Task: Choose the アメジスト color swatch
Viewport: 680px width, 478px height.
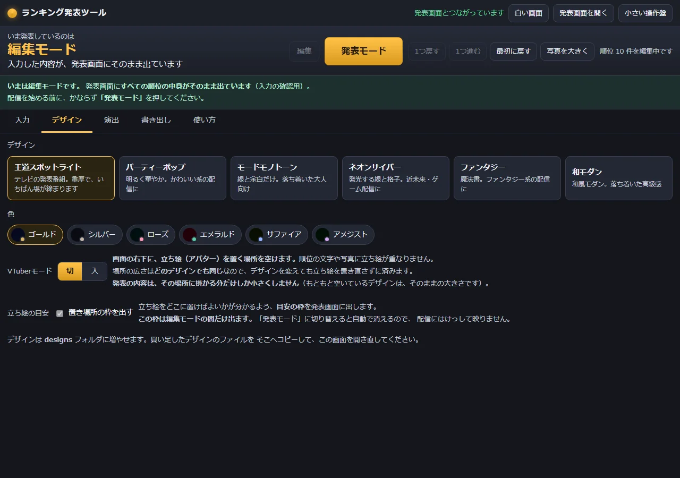Action: (x=343, y=235)
